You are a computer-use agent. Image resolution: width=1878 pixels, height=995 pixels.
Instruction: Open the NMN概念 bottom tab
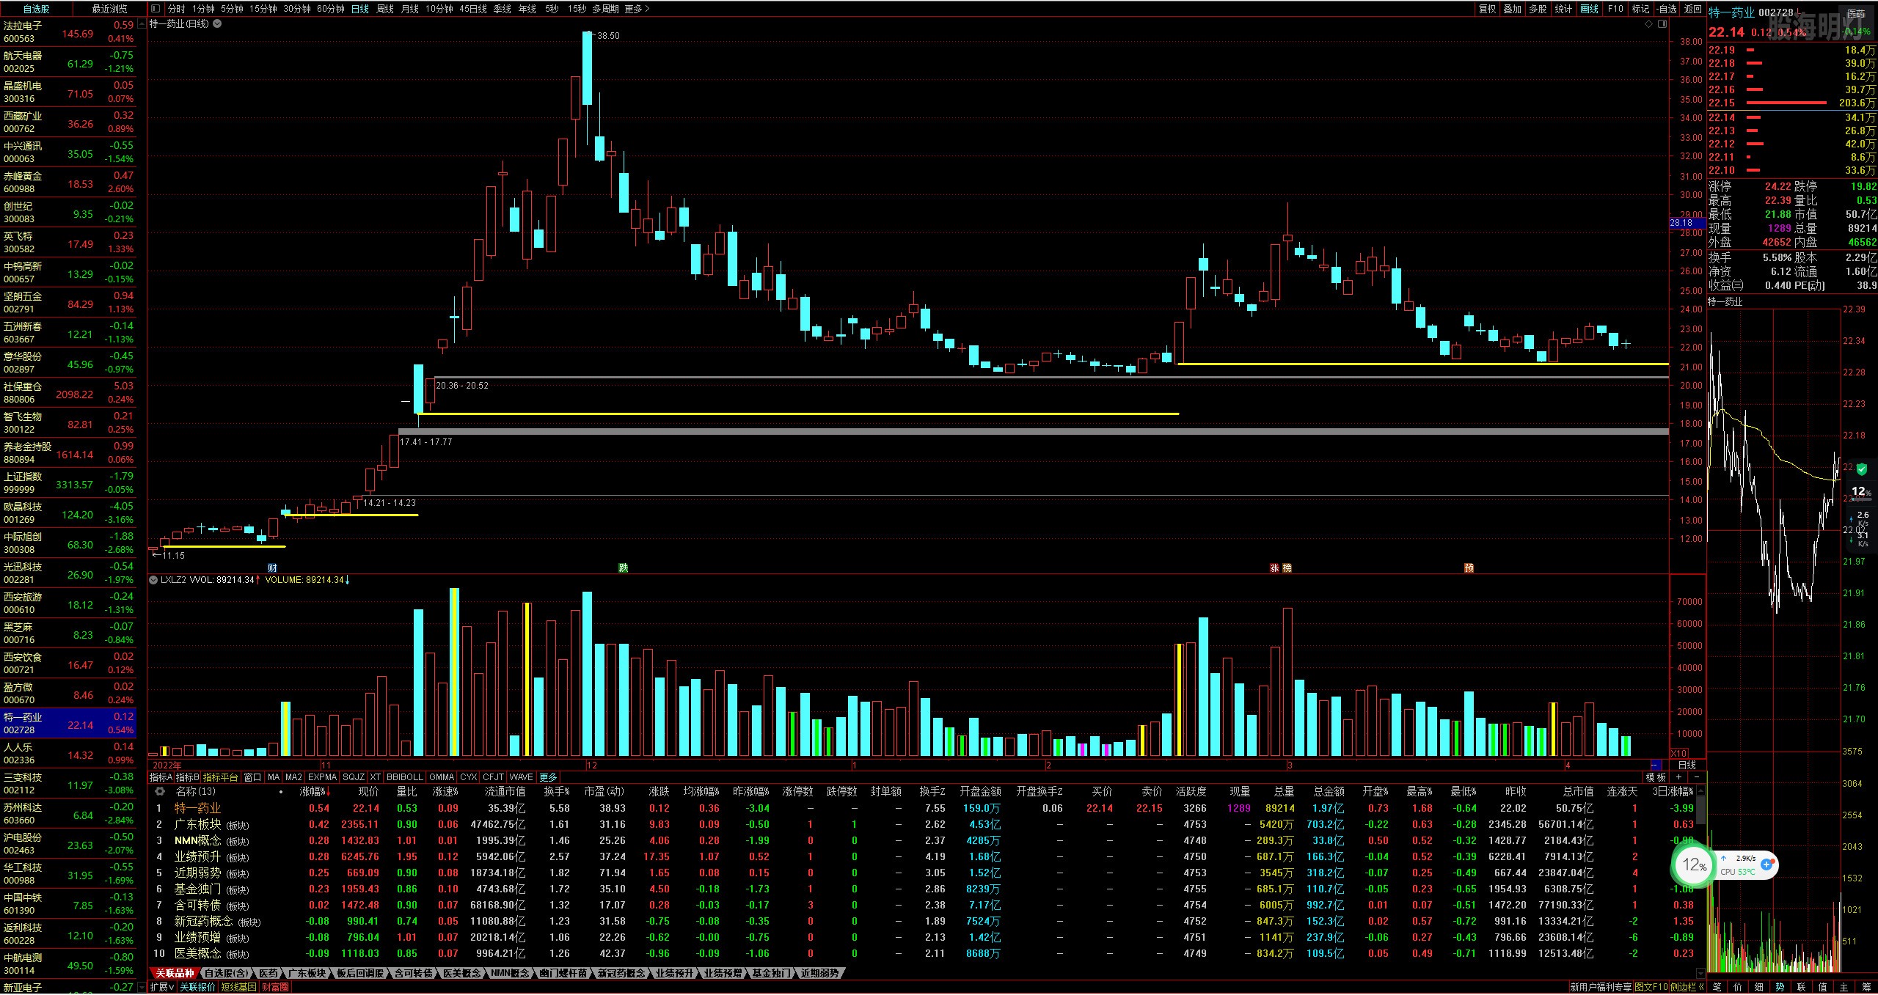pyautogui.click(x=510, y=974)
